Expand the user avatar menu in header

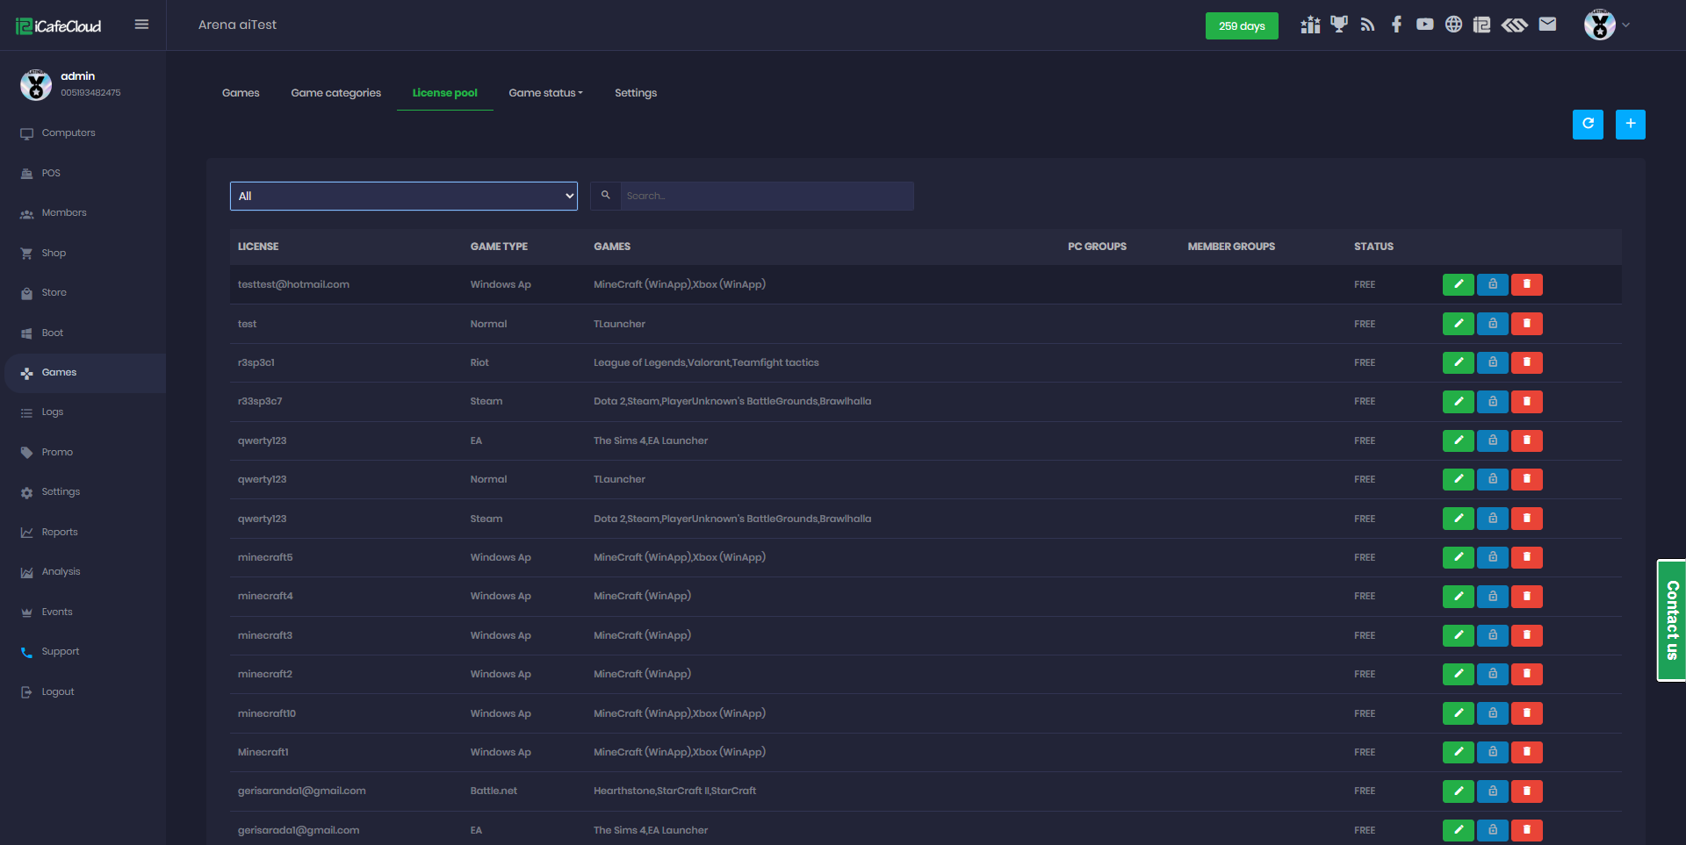pyautogui.click(x=1606, y=25)
